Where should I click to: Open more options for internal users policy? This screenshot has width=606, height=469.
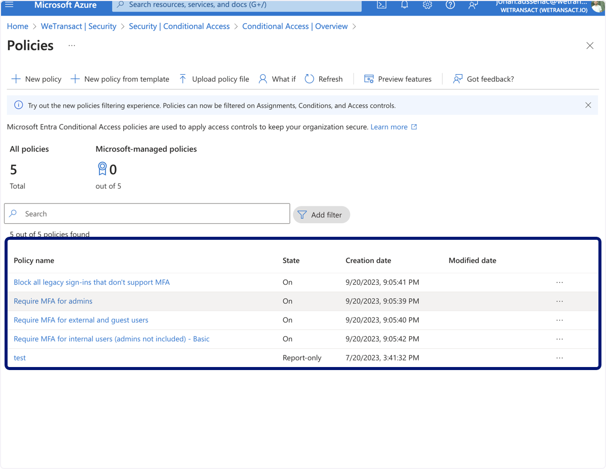click(x=560, y=339)
